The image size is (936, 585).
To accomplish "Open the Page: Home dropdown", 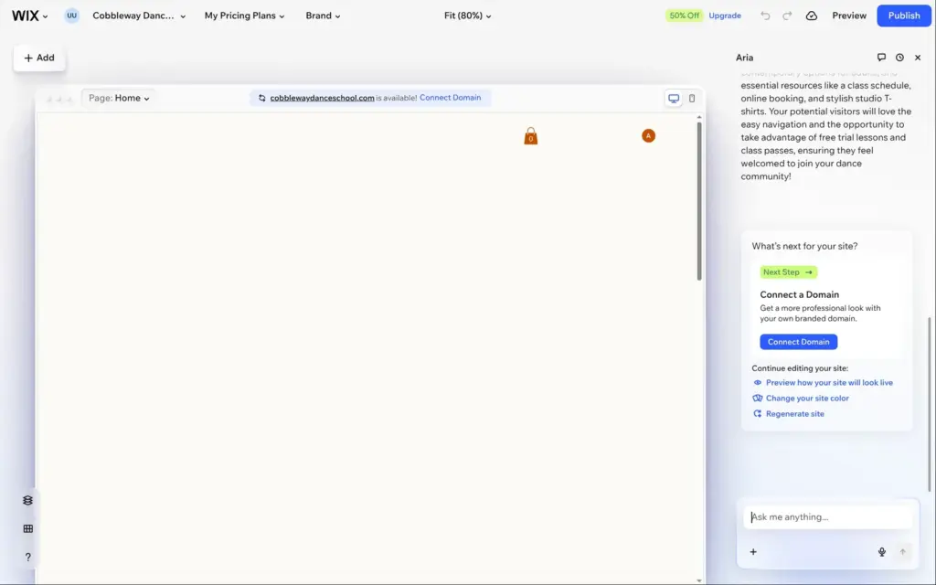I will point(119,98).
